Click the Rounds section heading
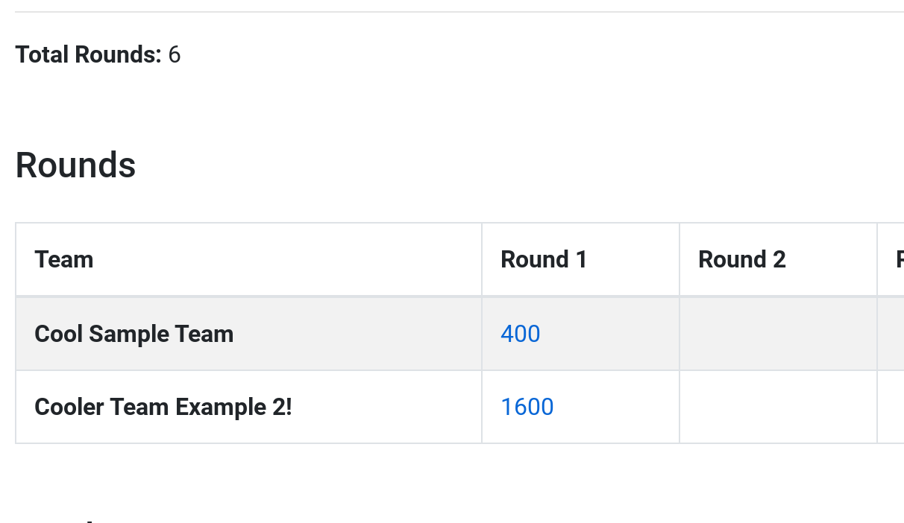 75,165
